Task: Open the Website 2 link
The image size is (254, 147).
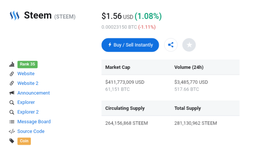Action: (28, 83)
